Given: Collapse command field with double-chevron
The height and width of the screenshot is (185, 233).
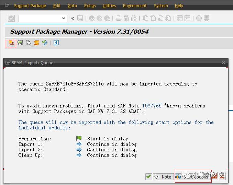Looking at the screenshot, I should click(x=73, y=19).
